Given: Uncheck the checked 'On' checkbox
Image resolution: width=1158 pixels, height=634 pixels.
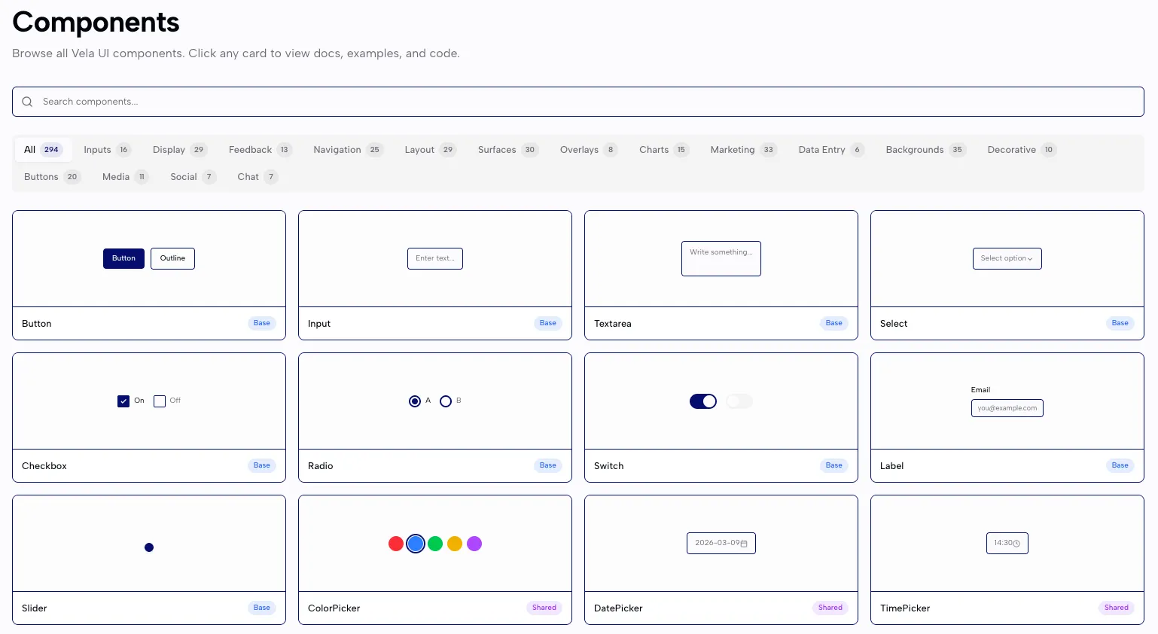Looking at the screenshot, I should (x=123, y=401).
